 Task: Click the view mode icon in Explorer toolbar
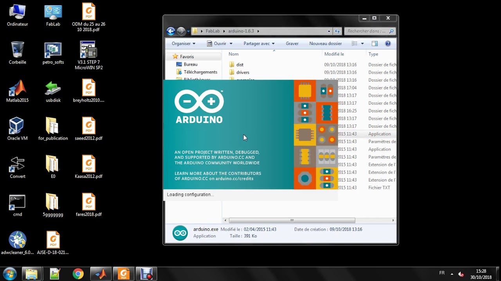(355, 44)
